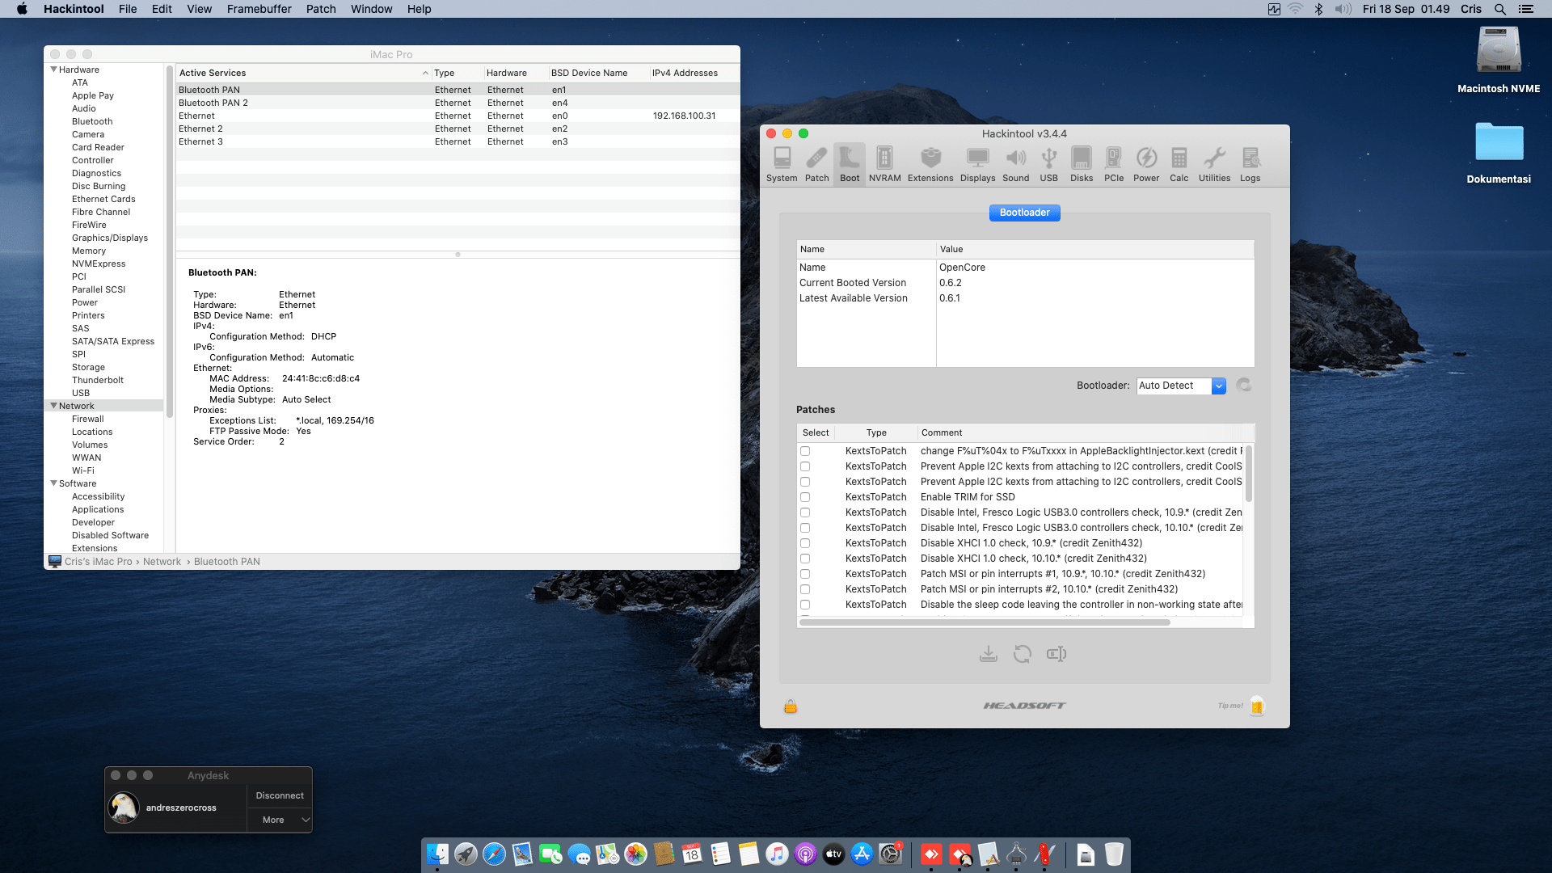Image resolution: width=1552 pixels, height=873 pixels.
Task: Select Bluetooth in Hardware sidebar
Action: pos(92,121)
